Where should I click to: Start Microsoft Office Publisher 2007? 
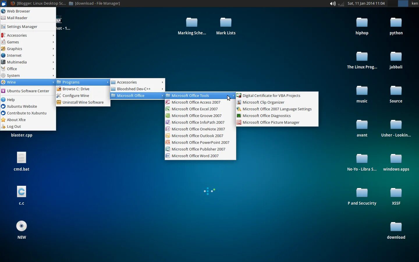200,149
